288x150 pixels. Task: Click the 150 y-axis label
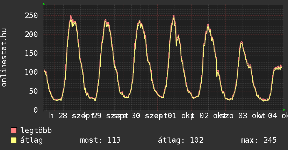tap(31, 53)
